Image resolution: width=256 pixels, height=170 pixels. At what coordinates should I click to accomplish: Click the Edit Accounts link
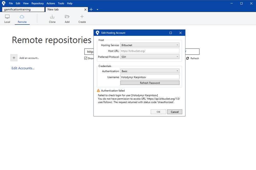(x=23, y=68)
